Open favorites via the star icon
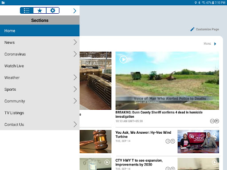Viewport: 227px width, 170px height. click(x=39, y=11)
